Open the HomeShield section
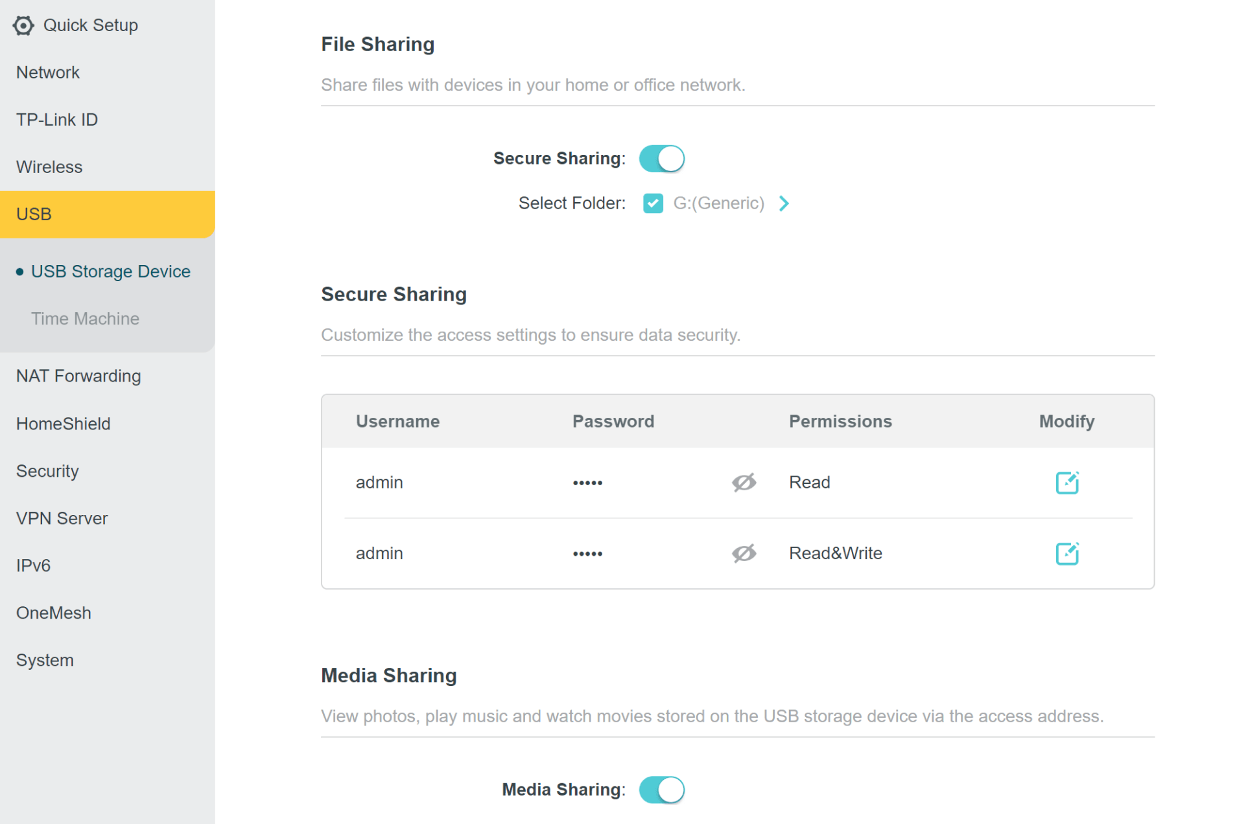Viewport: 1237px width, 824px height. [64, 424]
